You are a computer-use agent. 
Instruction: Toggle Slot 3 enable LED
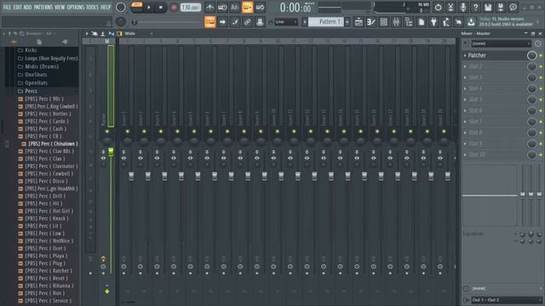pos(541,77)
